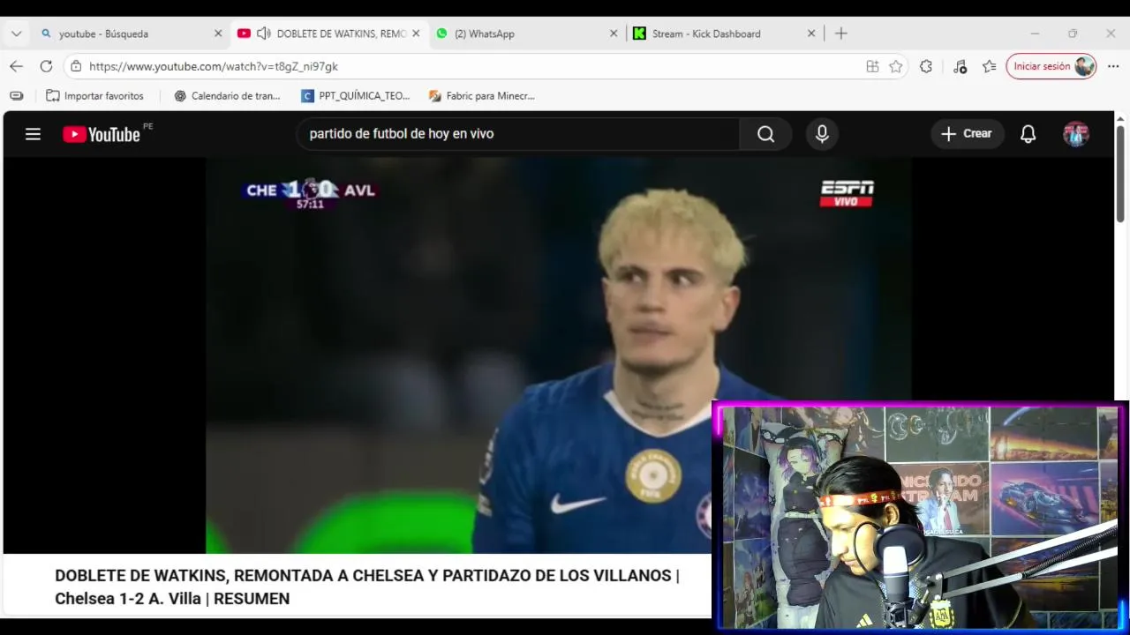The image size is (1130, 635).
Task: Open PPT_QUÍMICA_TEO... bookmark
Action: 355,95
